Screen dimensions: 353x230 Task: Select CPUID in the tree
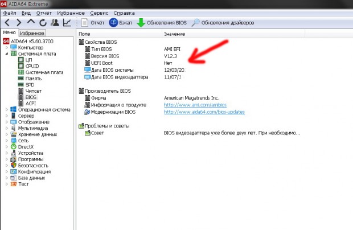coord(33,66)
